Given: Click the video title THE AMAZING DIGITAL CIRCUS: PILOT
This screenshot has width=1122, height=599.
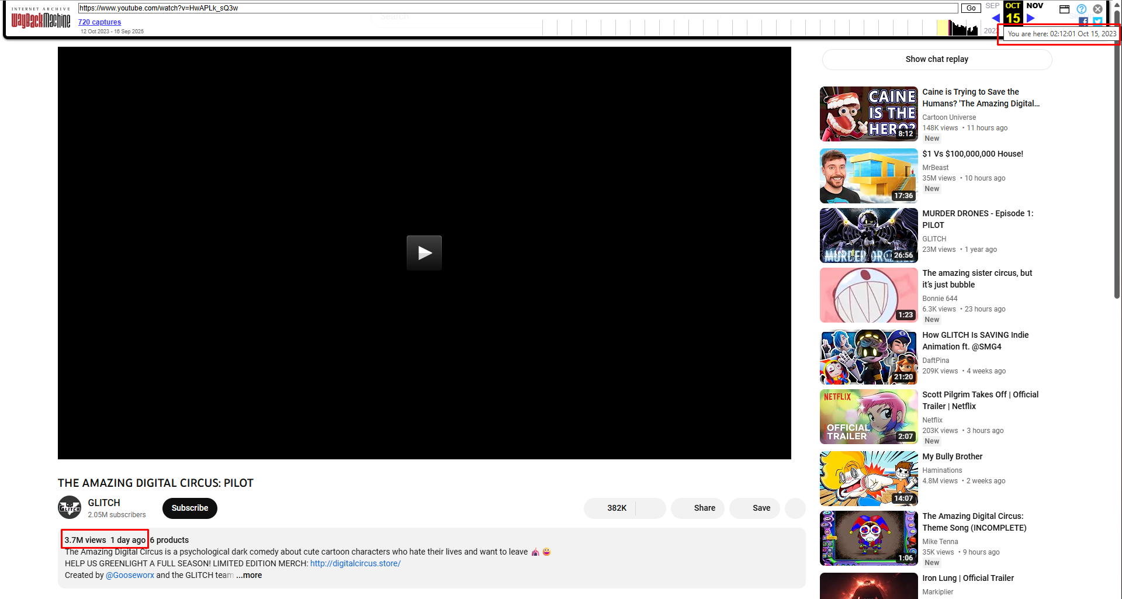Looking at the screenshot, I should [x=155, y=483].
